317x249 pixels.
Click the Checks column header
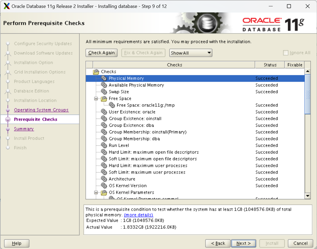[x=174, y=65]
